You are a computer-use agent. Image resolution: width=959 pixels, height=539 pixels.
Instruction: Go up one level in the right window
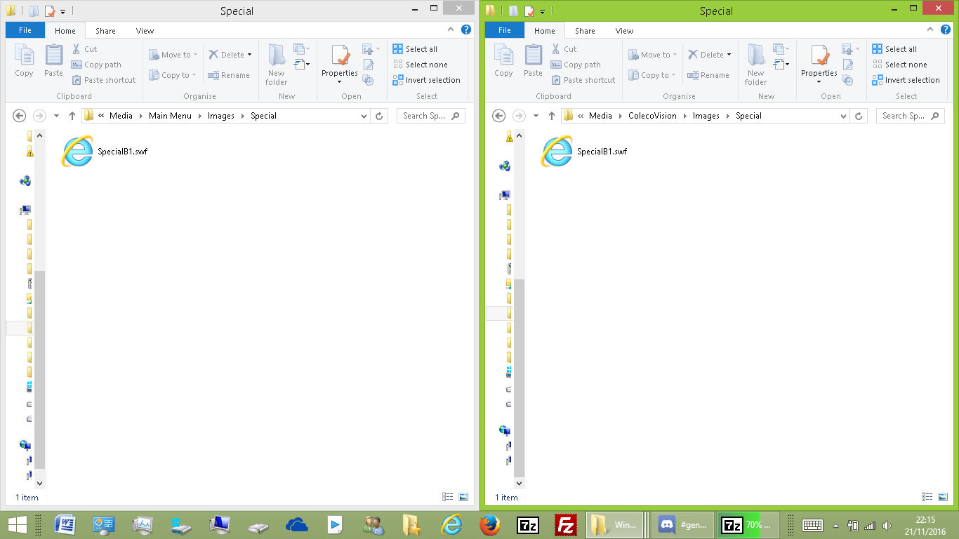(551, 116)
